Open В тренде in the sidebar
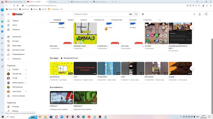The width and height of the screenshot is (213, 119). pyautogui.click(x=16, y=106)
